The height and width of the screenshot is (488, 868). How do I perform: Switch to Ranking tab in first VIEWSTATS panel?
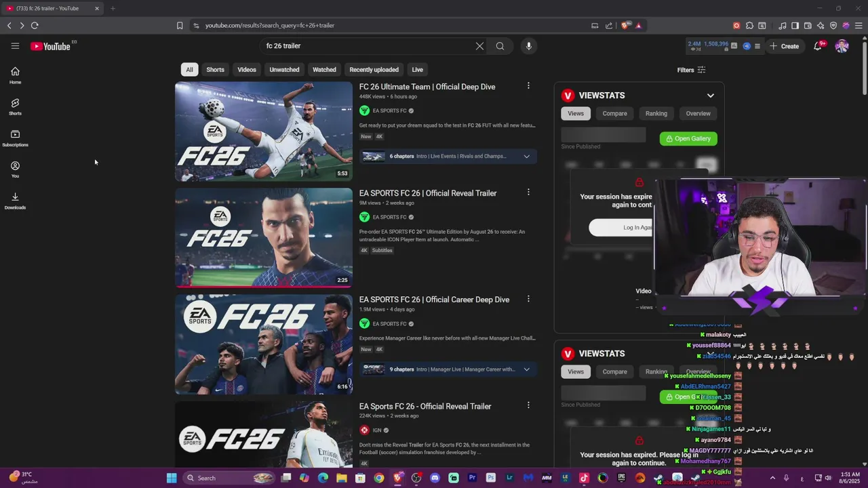coord(656,113)
